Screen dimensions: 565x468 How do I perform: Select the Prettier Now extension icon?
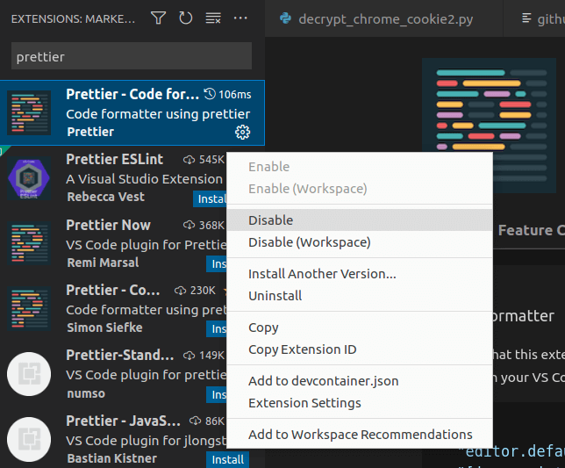pos(29,243)
